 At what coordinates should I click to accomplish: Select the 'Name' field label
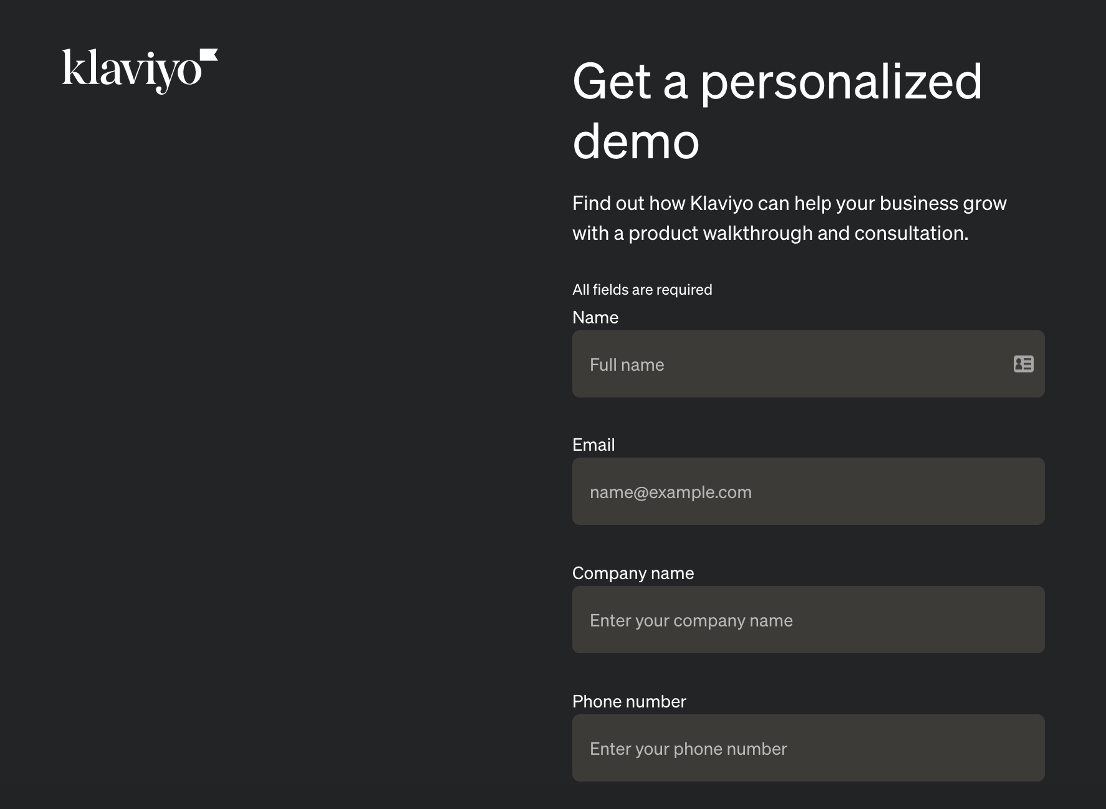(595, 317)
